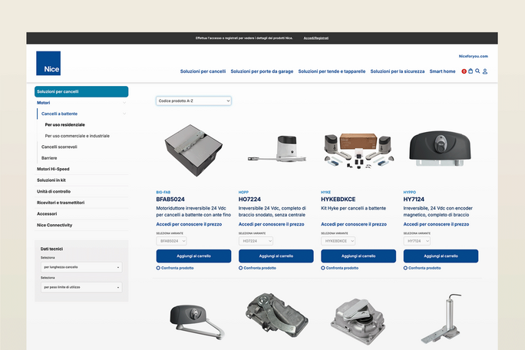Screen dimensions: 525x350
Task: Click the Accedi/Registrati link
Action: coord(315,38)
